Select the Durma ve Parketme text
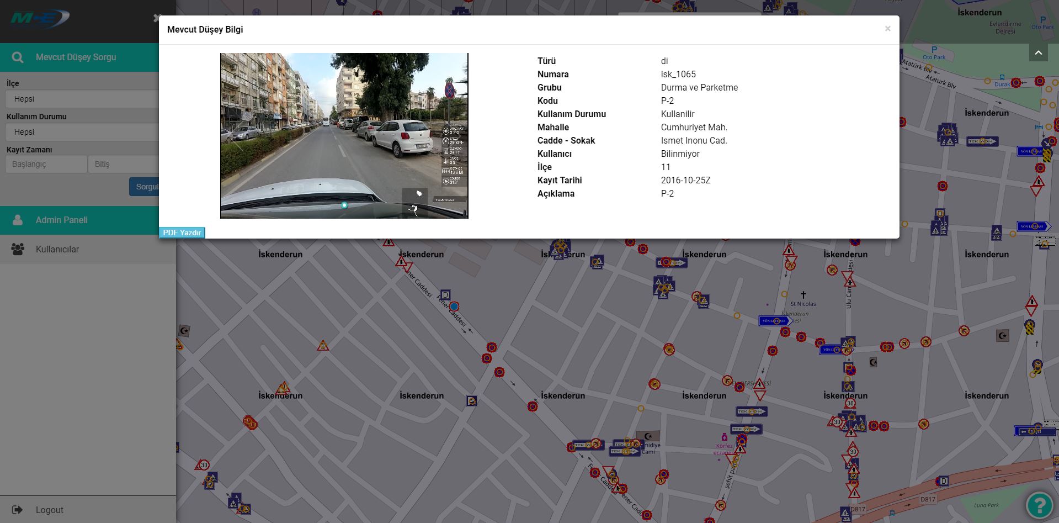 [x=699, y=87]
